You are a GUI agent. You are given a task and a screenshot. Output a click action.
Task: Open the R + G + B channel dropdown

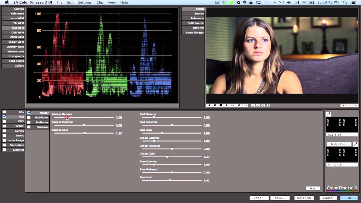(x=342, y=165)
